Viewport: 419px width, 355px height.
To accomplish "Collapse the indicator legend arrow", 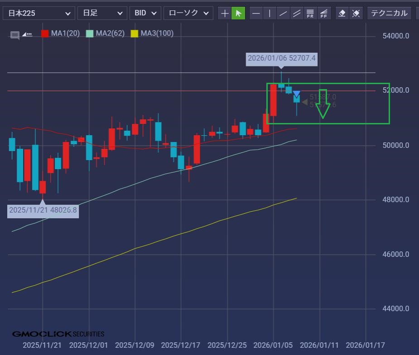I will click(27, 34).
